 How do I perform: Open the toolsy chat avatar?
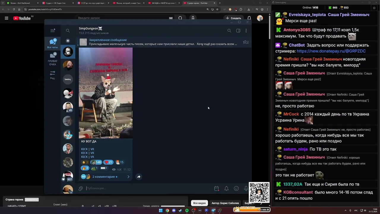pyautogui.click(x=68, y=79)
